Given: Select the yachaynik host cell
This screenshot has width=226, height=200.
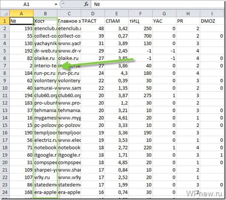Looking at the screenshot, I should tap(45, 43).
